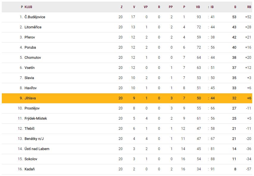Open the Frýdek-Místek team entry

(x=36, y=118)
